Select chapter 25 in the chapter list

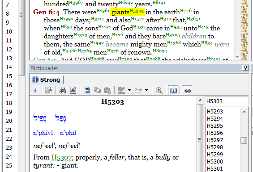click(9, 166)
